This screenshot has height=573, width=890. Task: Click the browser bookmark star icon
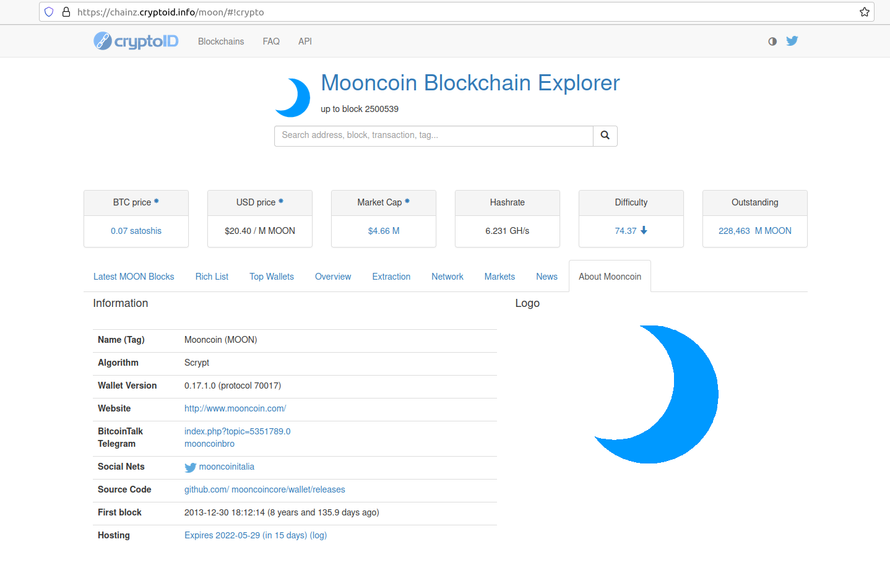(865, 12)
